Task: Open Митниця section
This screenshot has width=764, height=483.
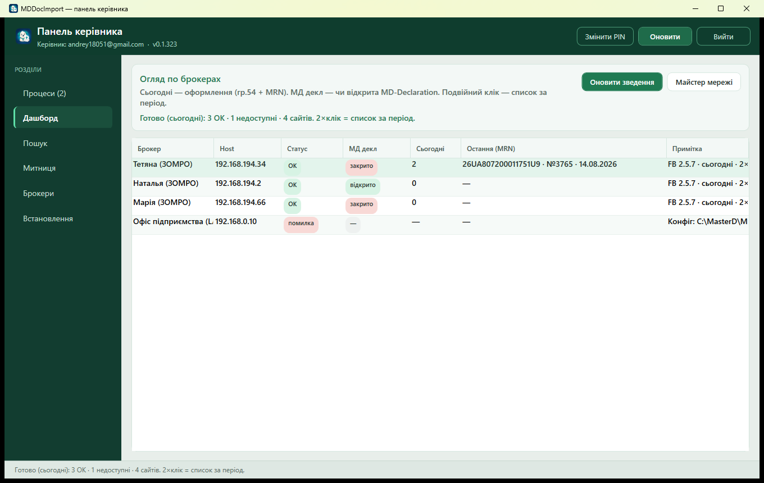Action: (63, 168)
